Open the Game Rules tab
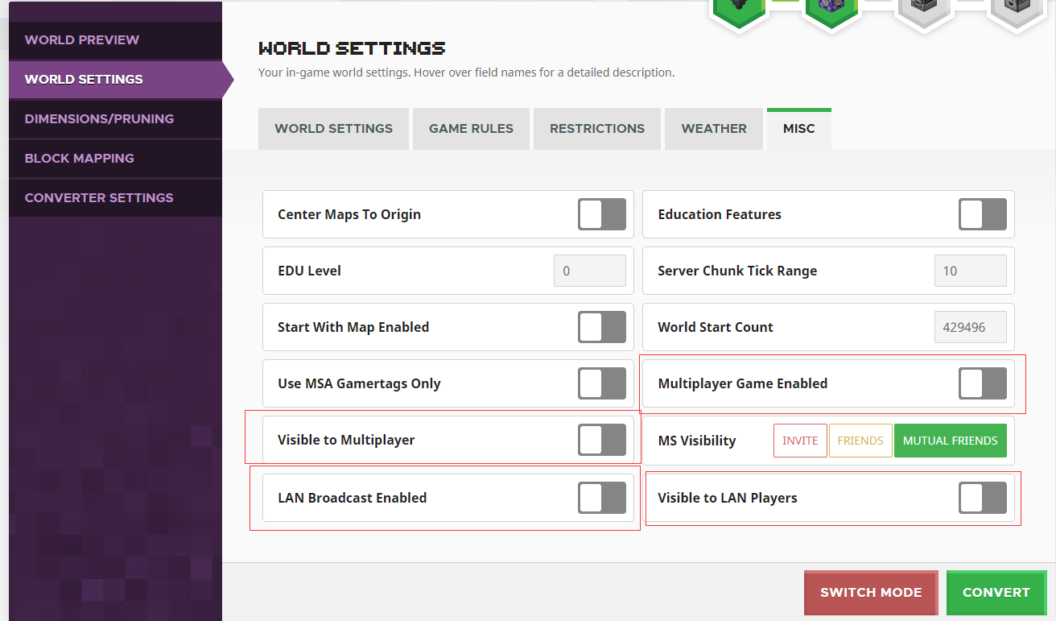The height and width of the screenshot is (621, 1056). (x=471, y=129)
